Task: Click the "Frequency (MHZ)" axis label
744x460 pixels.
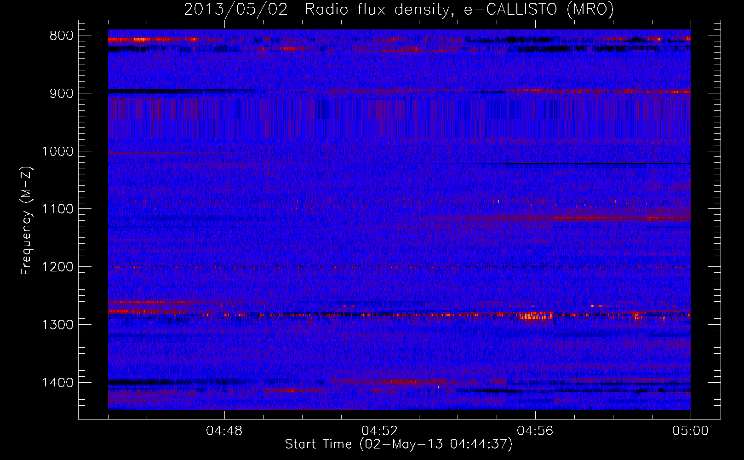Action: click(x=26, y=220)
